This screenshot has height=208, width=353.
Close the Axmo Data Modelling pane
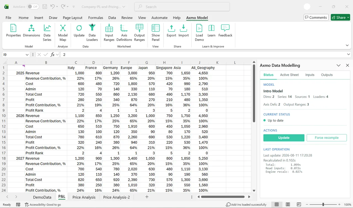coord(347,65)
